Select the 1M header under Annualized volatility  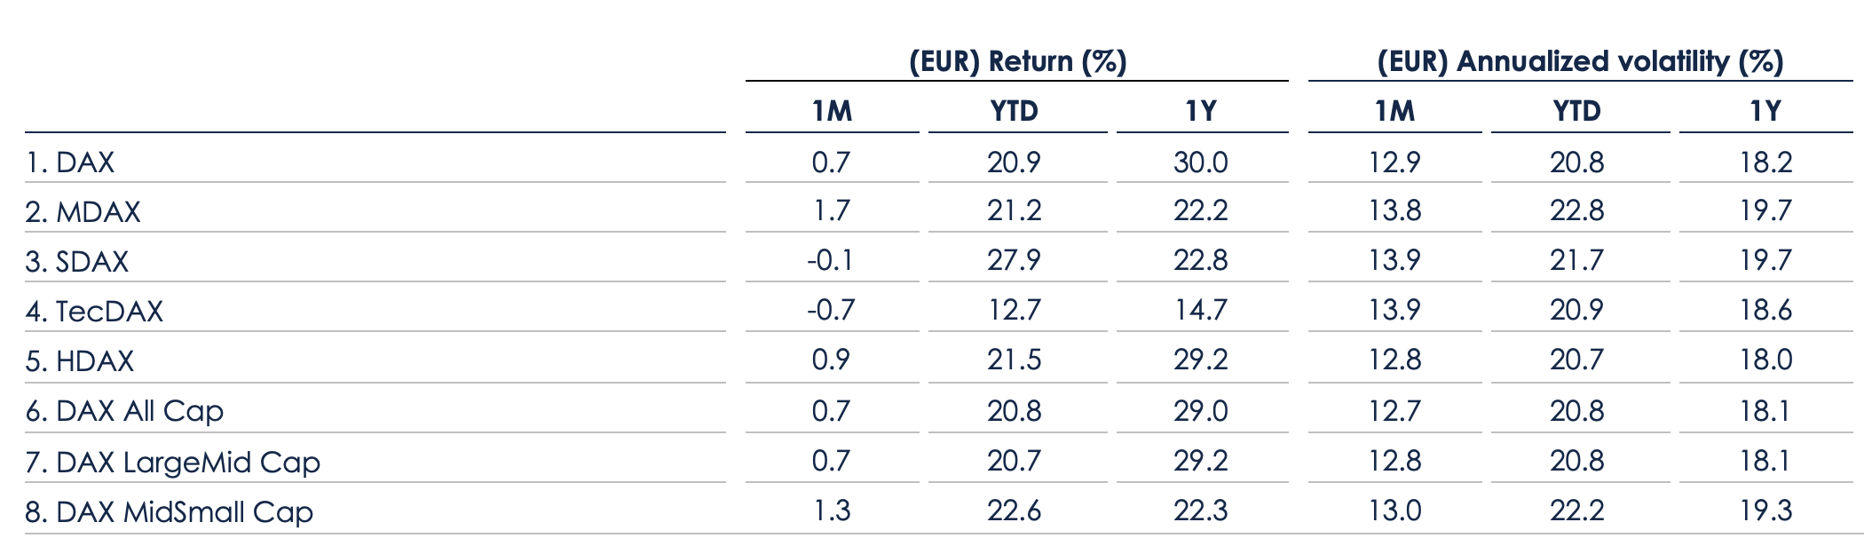(x=1394, y=111)
